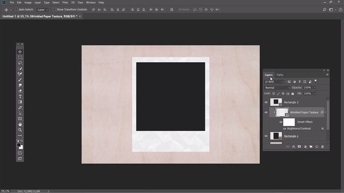Hide the Brightness/Contrast smart filter

pos(284,129)
